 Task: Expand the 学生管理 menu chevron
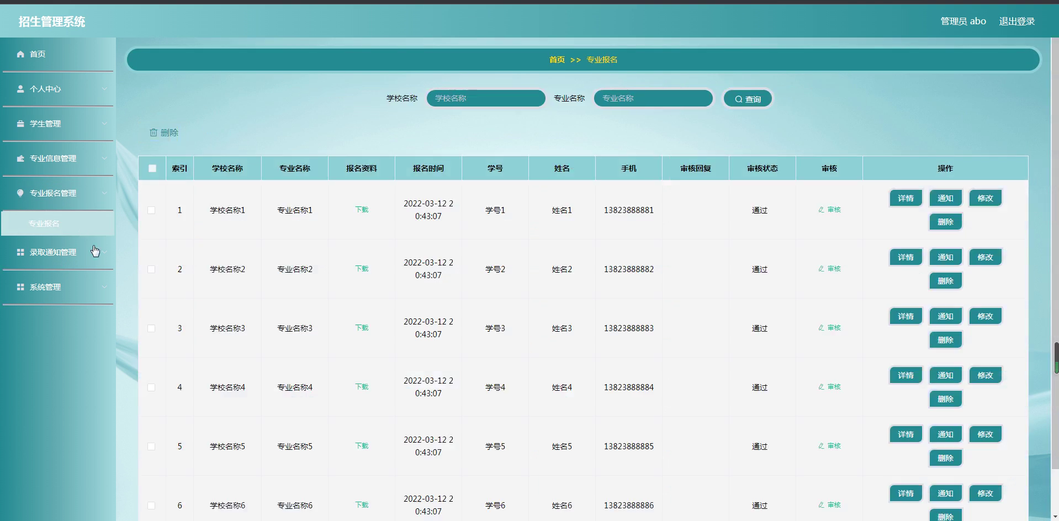[104, 124]
